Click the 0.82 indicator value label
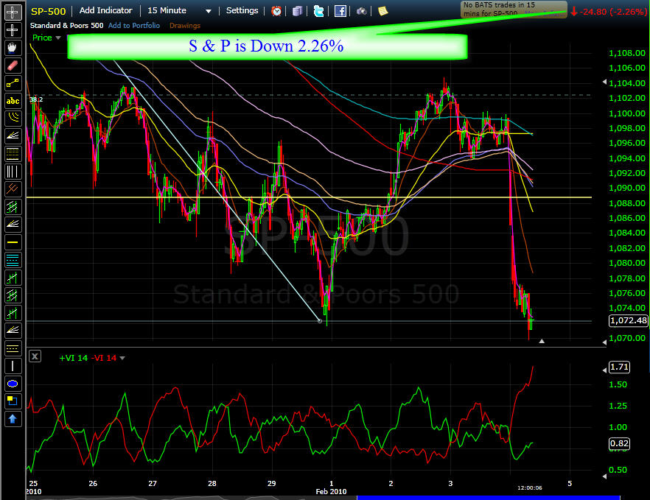 (619, 443)
